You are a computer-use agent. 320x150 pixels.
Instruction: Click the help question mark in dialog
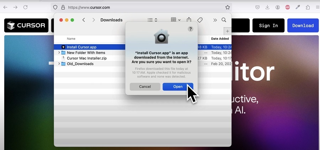(x=191, y=29)
